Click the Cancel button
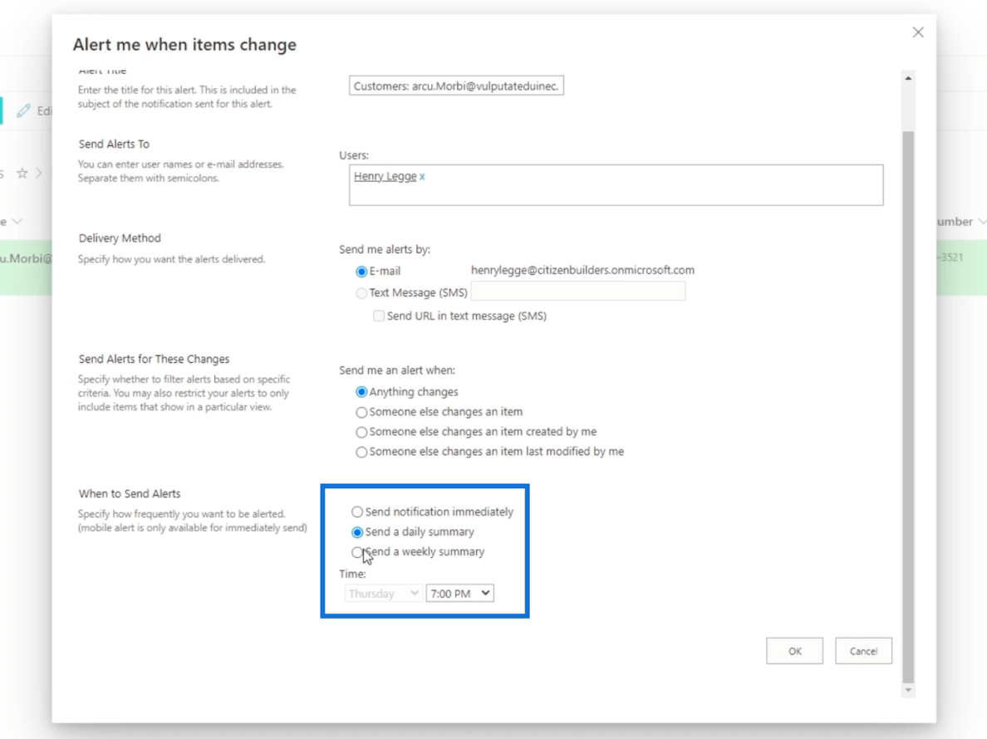This screenshot has height=739, width=987. 863,651
